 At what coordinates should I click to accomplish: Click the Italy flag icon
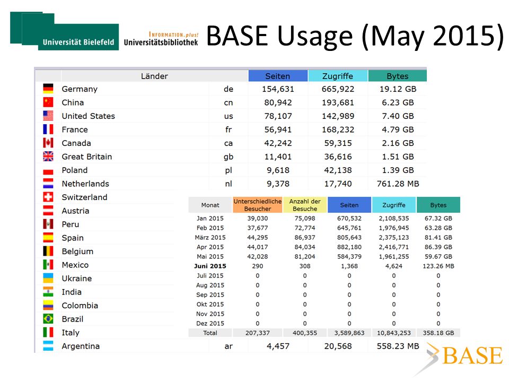tap(48, 333)
